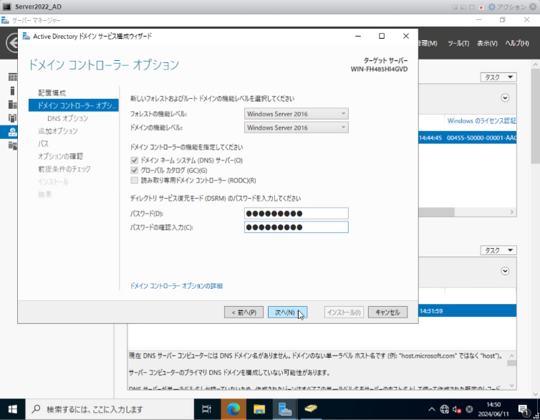The width and height of the screenshot is (540, 420).
Task: Select ドメイン コントローラー オプション step
Action: pos(73,105)
